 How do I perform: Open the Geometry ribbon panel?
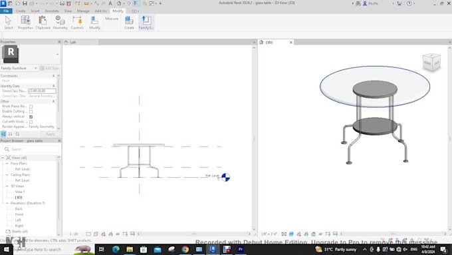click(x=60, y=23)
